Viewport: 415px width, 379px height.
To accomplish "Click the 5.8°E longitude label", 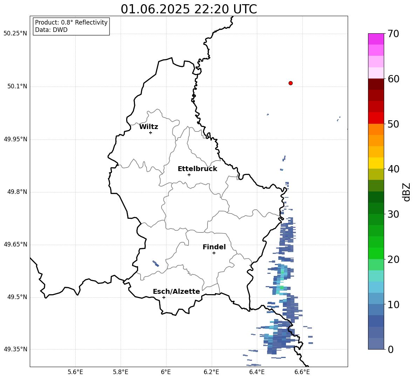I will pyautogui.click(x=121, y=372).
